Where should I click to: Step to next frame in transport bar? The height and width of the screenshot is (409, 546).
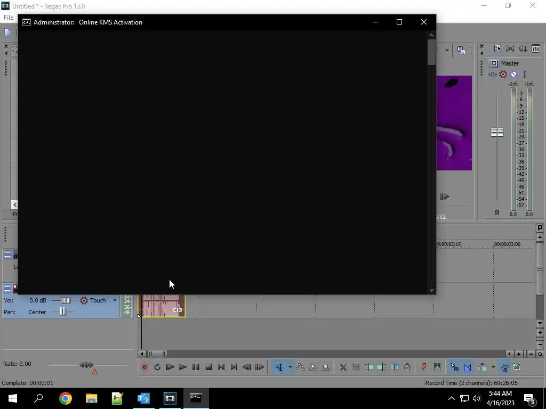pos(260,367)
